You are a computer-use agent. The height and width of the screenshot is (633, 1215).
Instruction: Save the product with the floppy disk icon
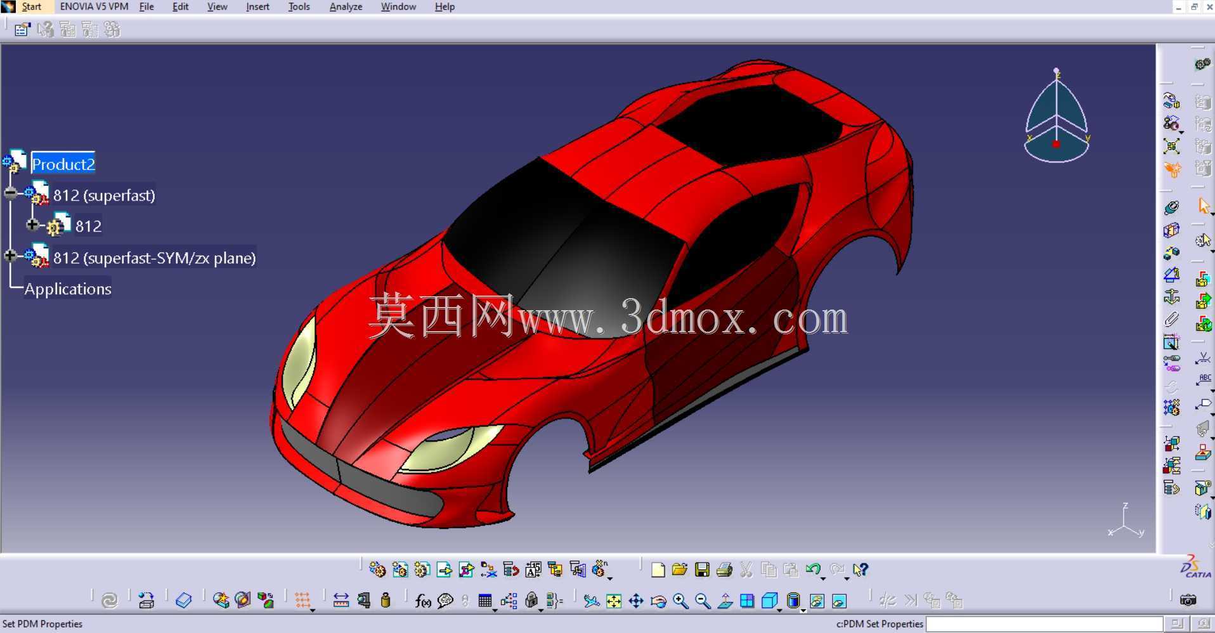[702, 570]
